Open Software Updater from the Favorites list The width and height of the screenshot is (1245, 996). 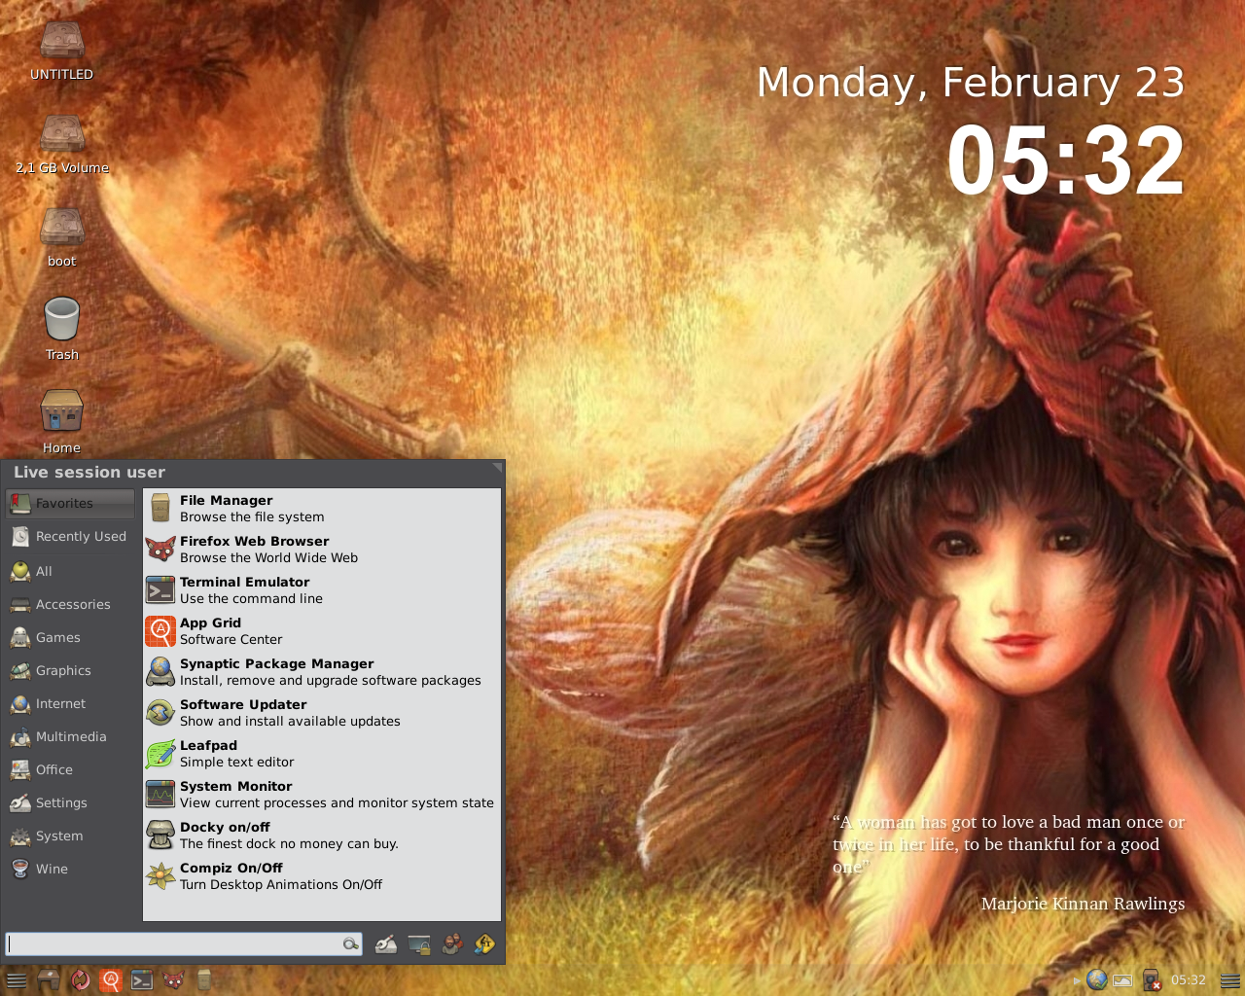point(322,713)
